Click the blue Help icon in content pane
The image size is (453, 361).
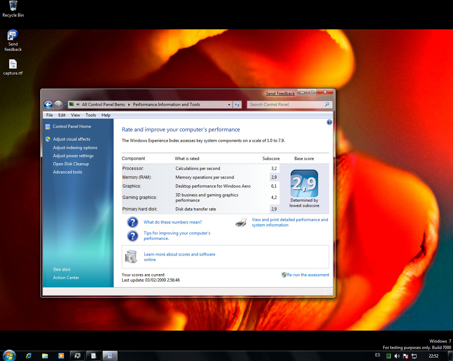click(x=329, y=122)
